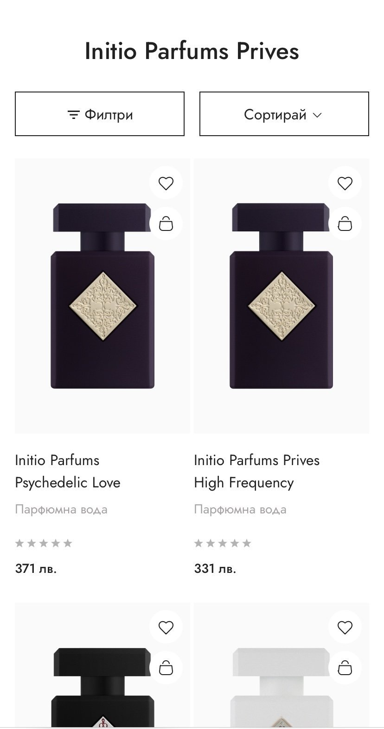Add High Frequency to shopping bag
Viewport: 384px width, 729px height.
345,224
